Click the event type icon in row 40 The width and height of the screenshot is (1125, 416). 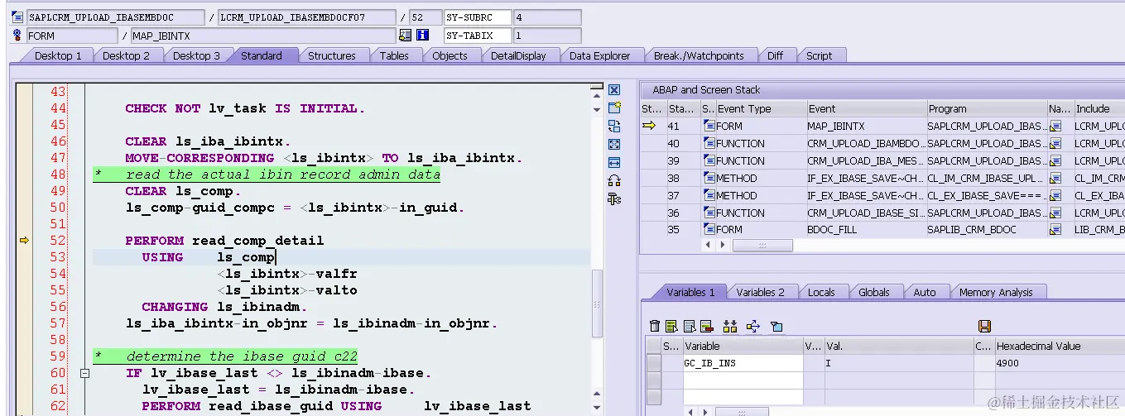[x=709, y=143]
